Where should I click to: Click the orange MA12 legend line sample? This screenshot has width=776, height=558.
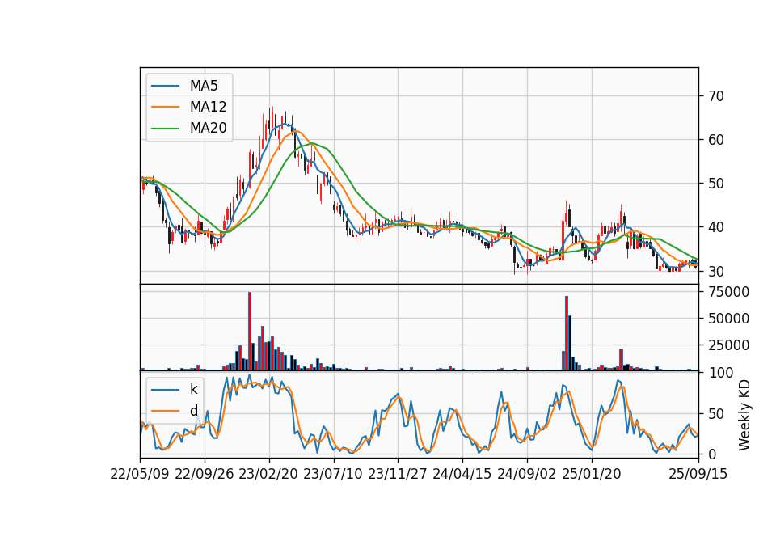[x=165, y=107]
